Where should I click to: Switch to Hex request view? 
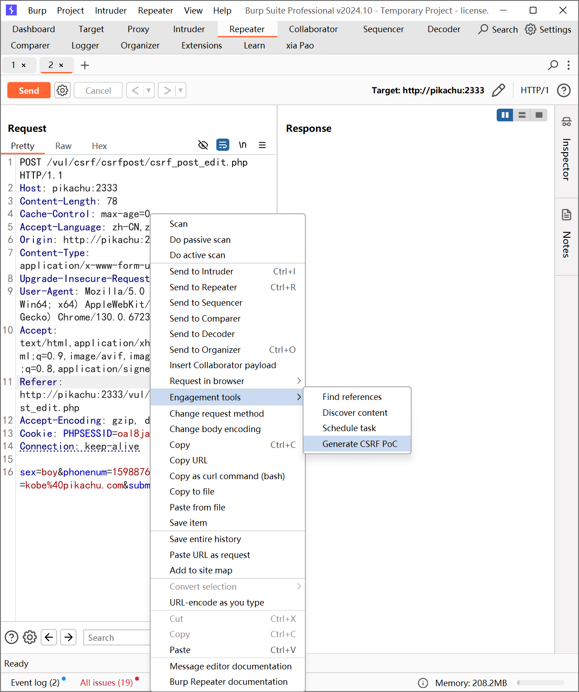point(99,146)
